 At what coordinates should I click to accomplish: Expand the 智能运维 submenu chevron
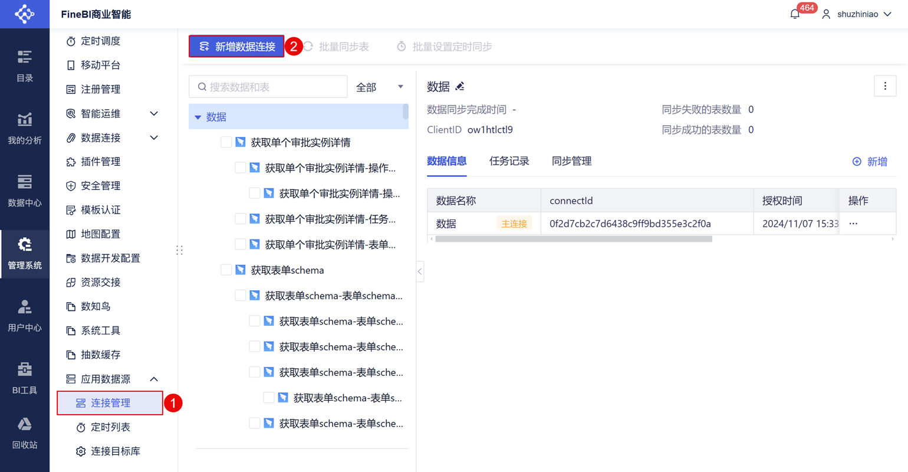154,113
